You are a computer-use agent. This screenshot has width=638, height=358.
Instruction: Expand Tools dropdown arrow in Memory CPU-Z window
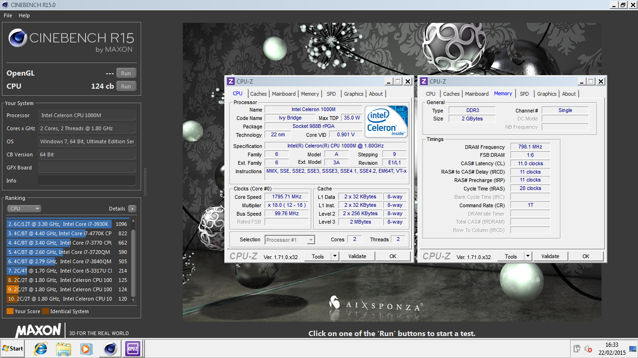(528, 256)
